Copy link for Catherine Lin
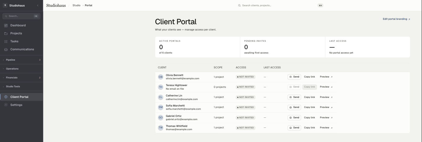Image resolution: width=422 pixels, height=142 pixels. click(x=309, y=97)
